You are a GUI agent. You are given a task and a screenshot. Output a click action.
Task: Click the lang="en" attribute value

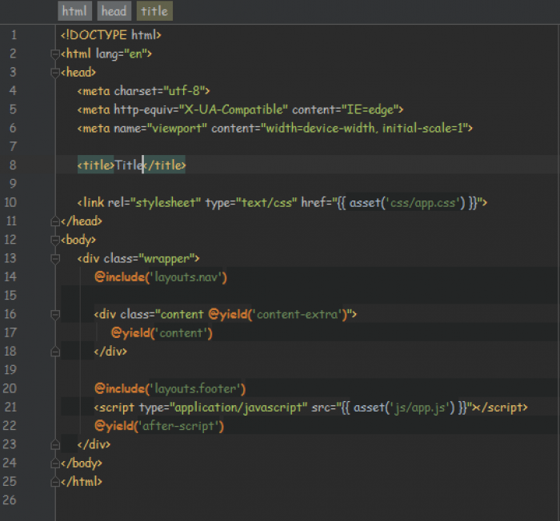(x=138, y=54)
